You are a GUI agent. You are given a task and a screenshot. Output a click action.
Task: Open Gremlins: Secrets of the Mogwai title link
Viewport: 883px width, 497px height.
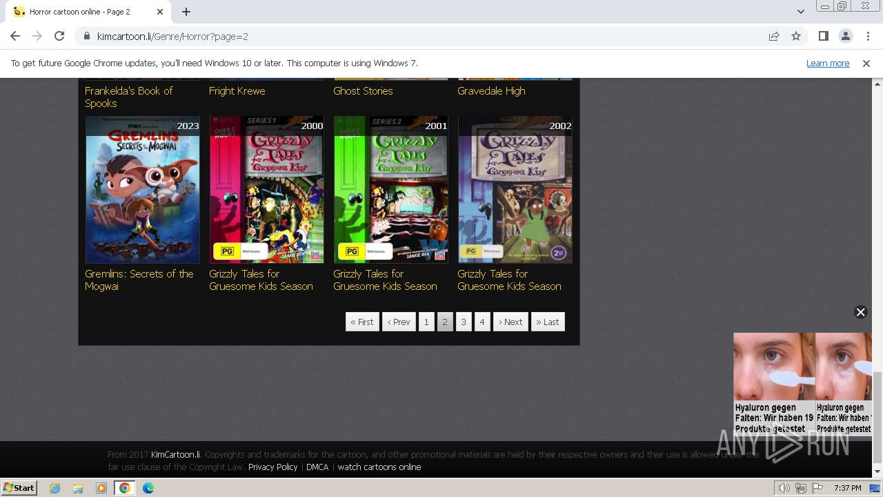point(139,280)
